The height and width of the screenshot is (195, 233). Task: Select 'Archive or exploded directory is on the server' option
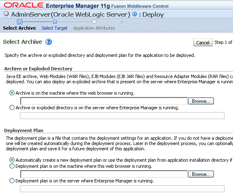(12, 108)
